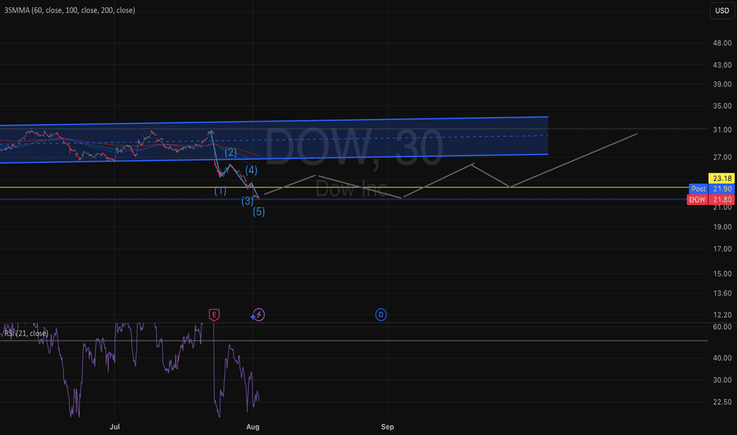737x435 pixels.
Task: Select the (1) Elliott wave label
Action: pyautogui.click(x=221, y=191)
